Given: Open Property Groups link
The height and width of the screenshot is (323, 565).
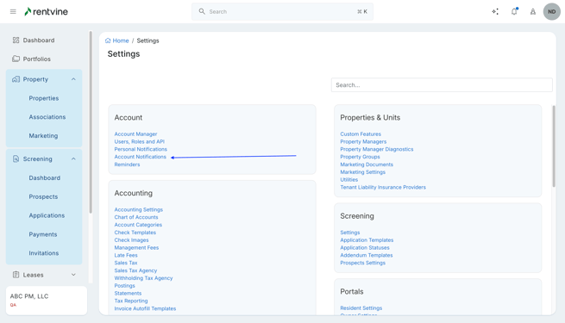Looking at the screenshot, I should coord(360,157).
